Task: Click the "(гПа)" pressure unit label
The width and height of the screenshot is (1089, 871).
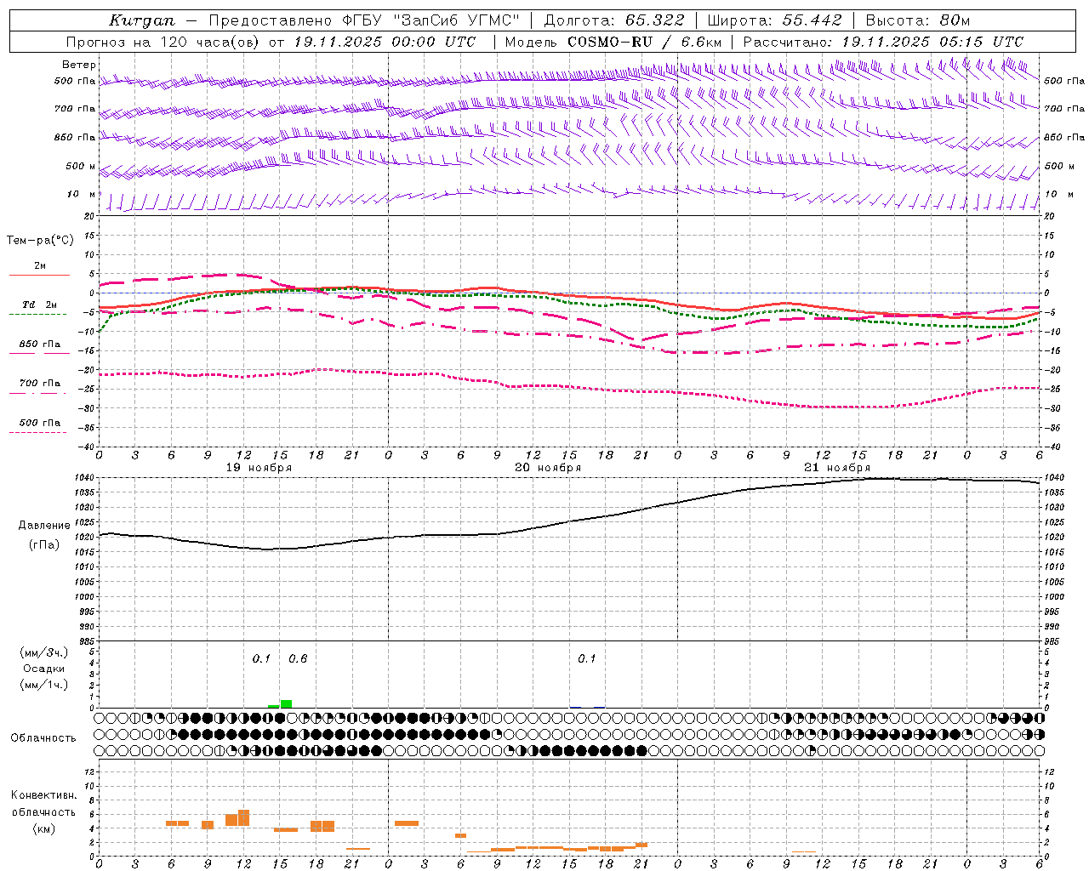Action: tap(44, 545)
